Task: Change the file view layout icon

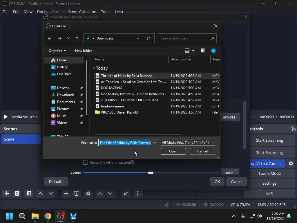Action: 187,51
